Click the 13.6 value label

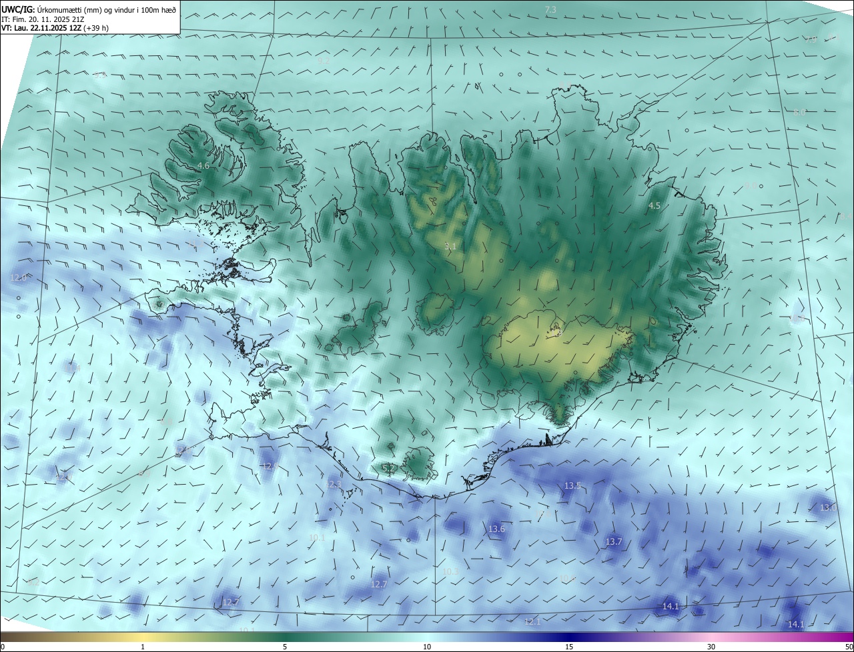click(x=496, y=529)
